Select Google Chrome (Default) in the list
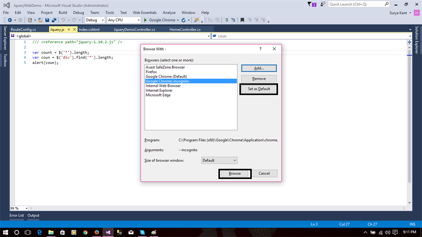This screenshot has width=422, height=237. 166,77
